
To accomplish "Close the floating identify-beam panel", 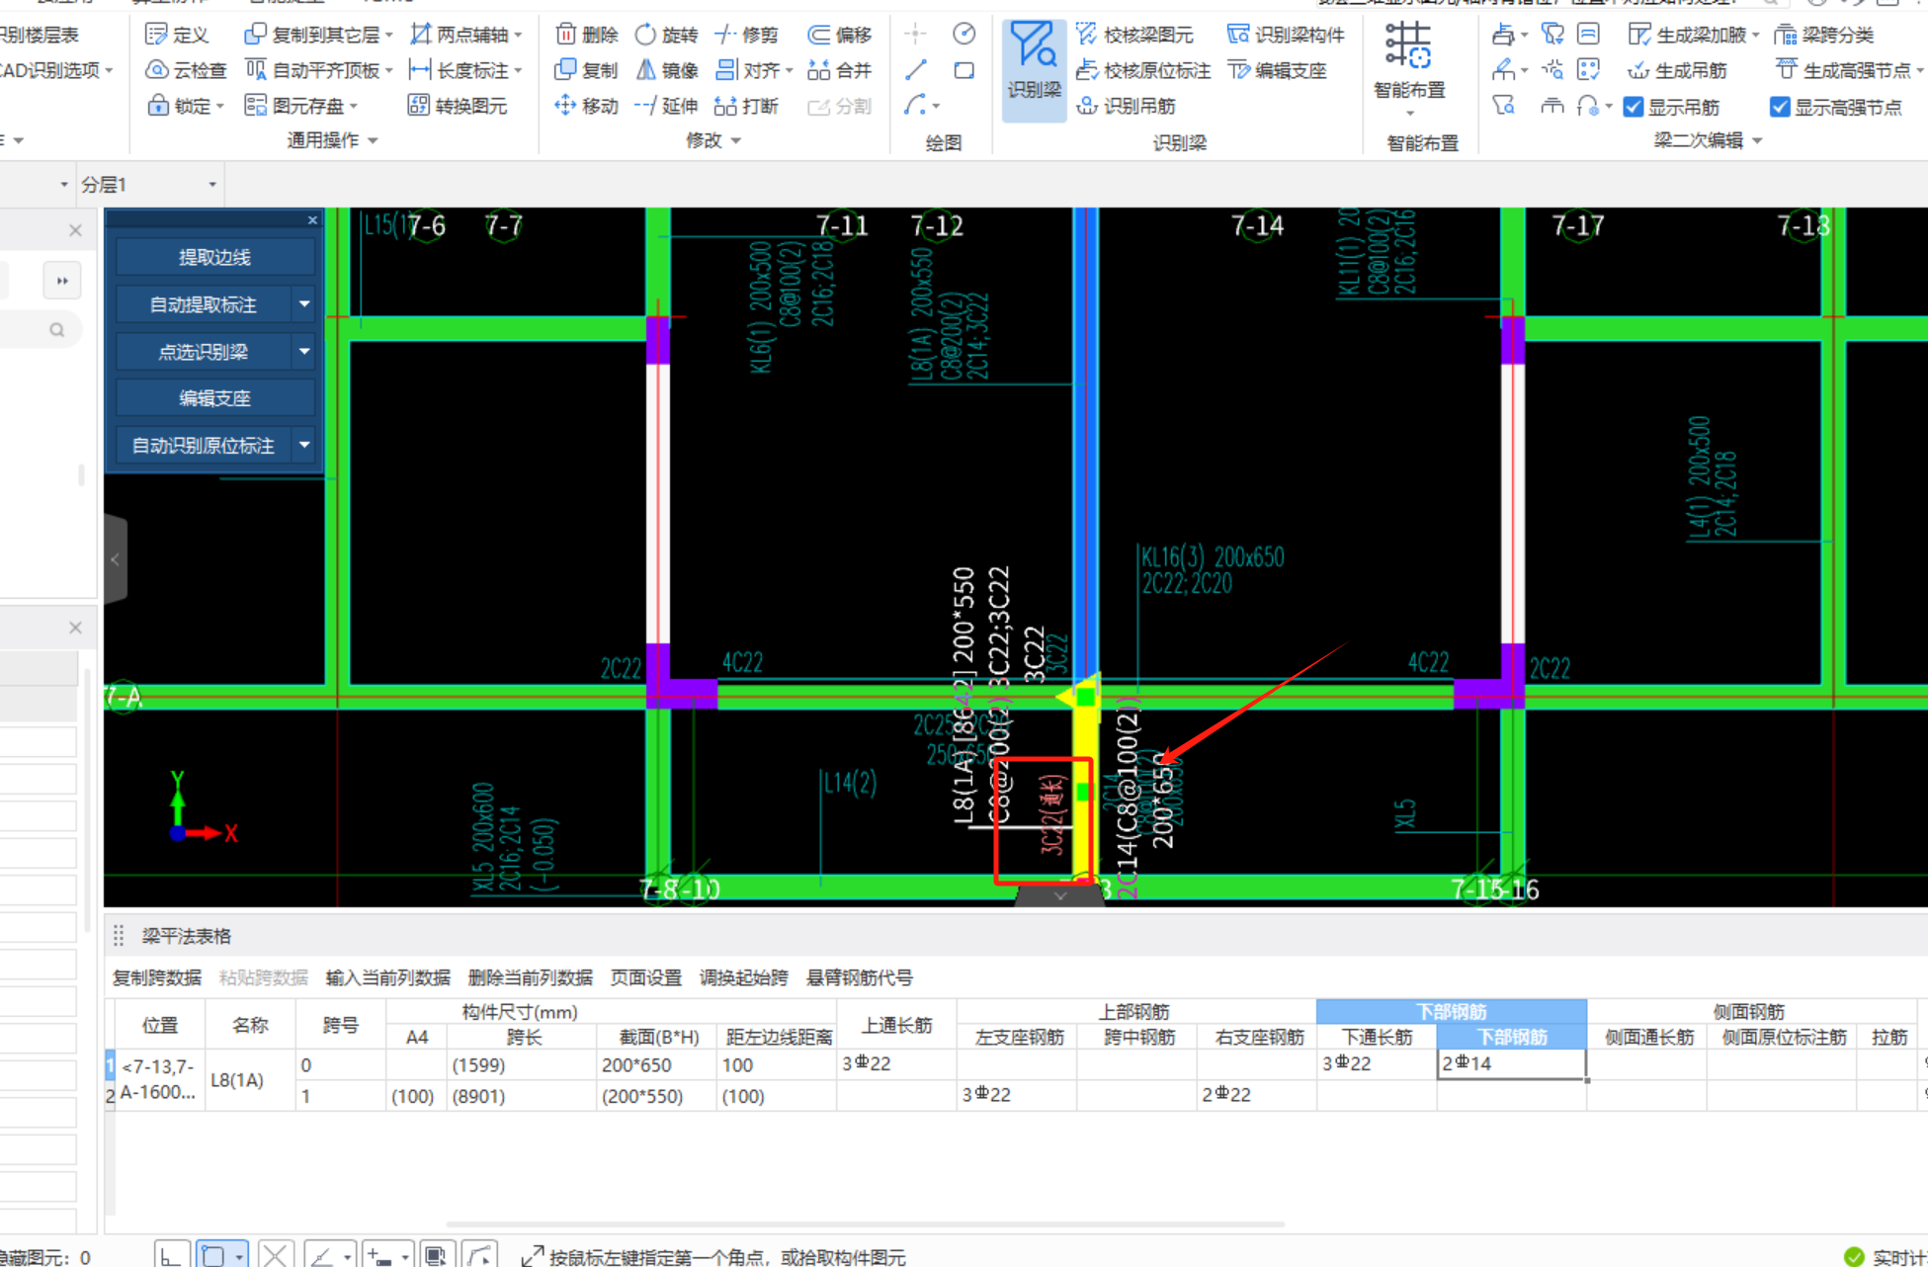I will (x=312, y=220).
